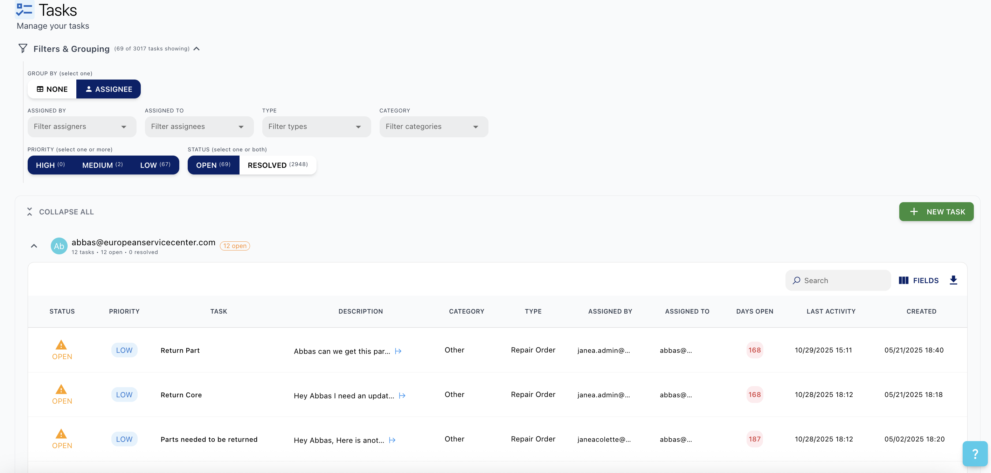
Task: Click the Tasks checklist icon in the header
Action: point(24,10)
